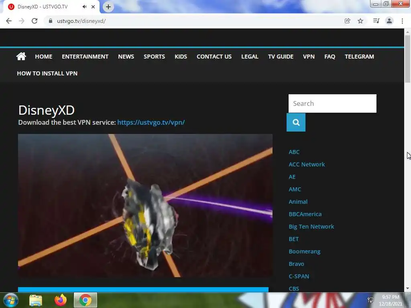The width and height of the screenshot is (411, 308).
Task: Open the FAQ page
Action: (x=330, y=57)
